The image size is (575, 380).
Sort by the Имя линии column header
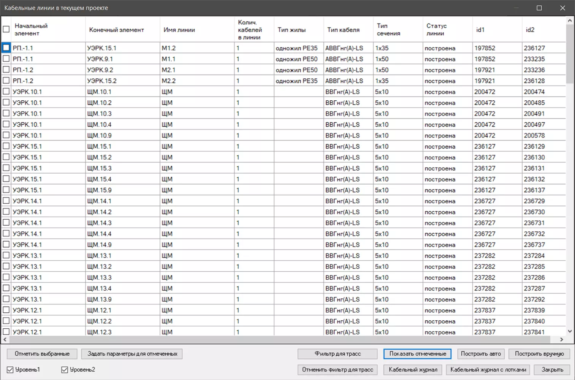tap(179, 30)
